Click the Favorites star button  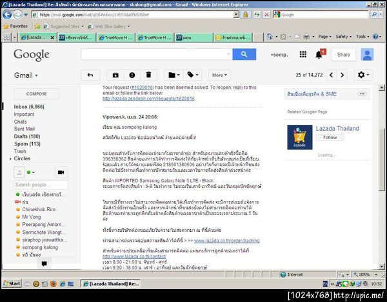(15, 26)
